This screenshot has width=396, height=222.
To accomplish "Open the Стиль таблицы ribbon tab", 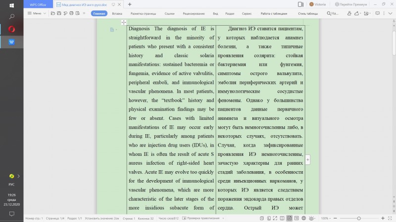I will pos(308,14).
